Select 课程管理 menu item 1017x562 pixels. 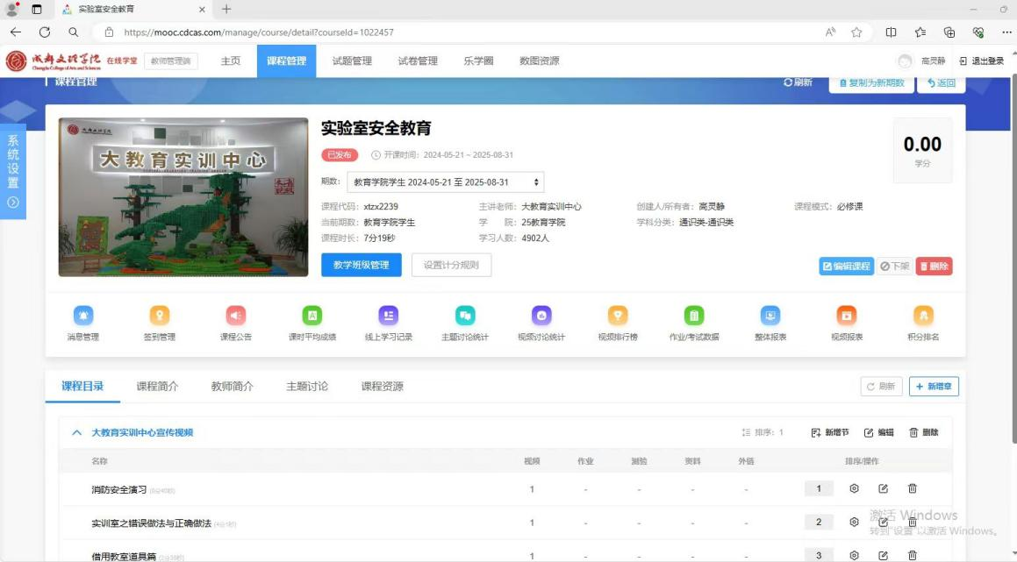pos(286,60)
